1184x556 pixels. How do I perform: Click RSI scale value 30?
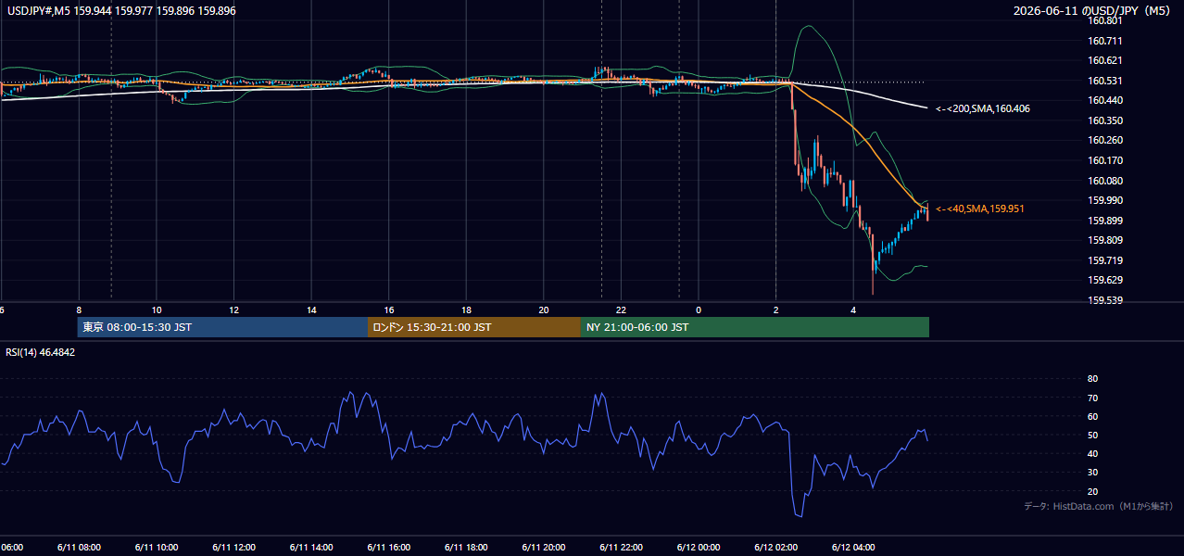(1092, 473)
